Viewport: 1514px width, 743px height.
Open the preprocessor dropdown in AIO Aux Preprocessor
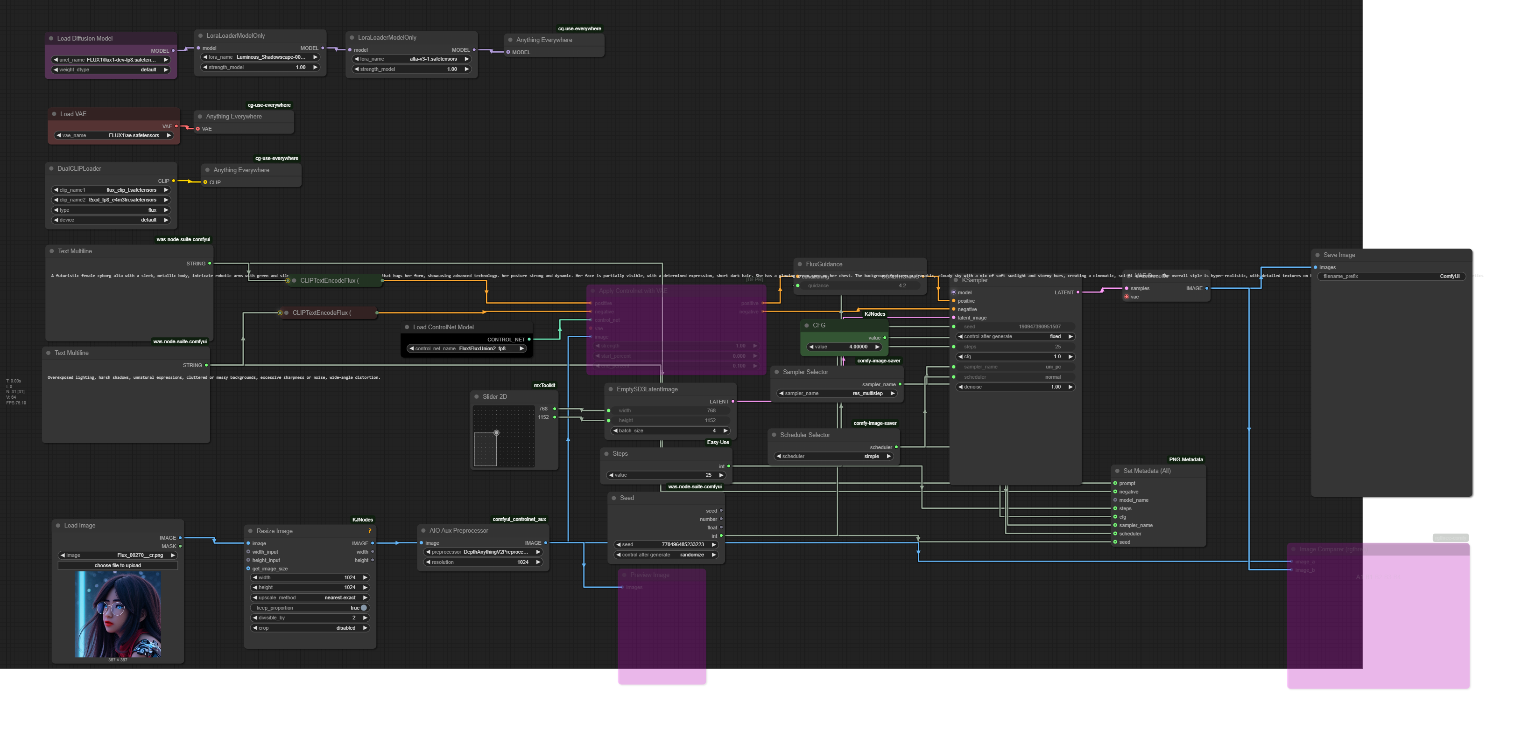tap(483, 552)
